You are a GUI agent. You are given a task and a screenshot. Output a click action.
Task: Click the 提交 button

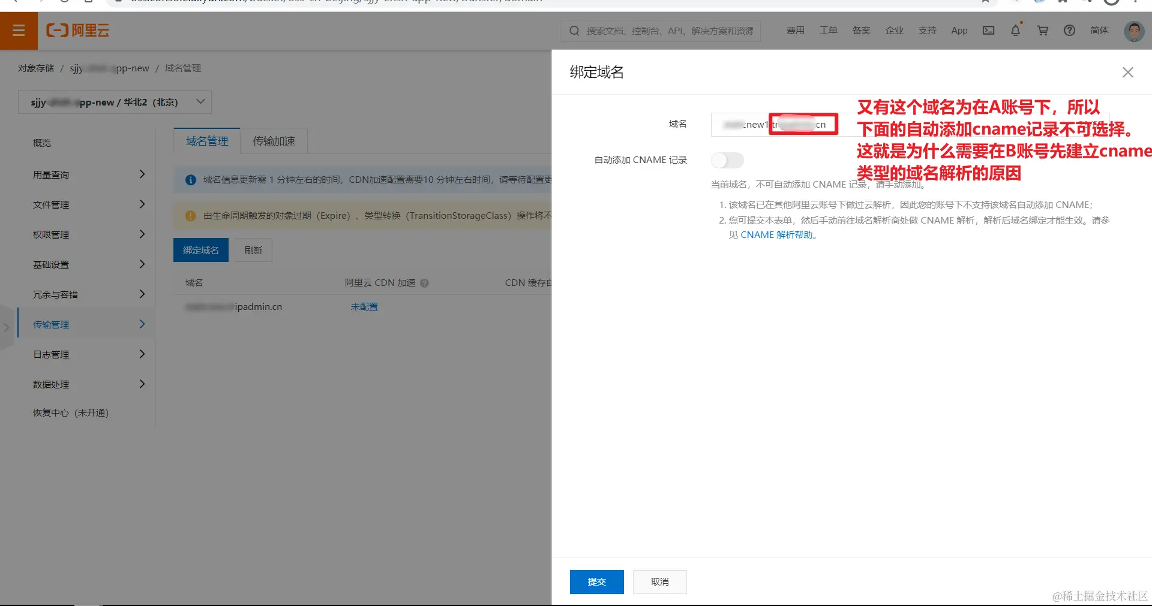tap(596, 582)
